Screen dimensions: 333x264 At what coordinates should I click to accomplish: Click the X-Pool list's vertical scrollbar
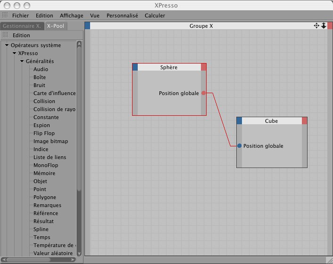point(79,141)
